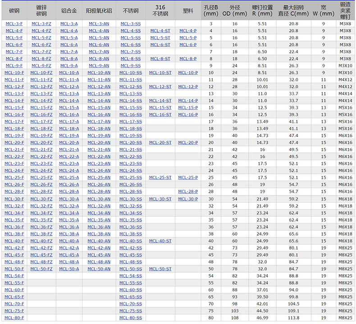This screenshot has height=324, width=356.
Task: Open MCL-6-AN anodized aluminum link
Action: pyautogui.click(x=99, y=45)
